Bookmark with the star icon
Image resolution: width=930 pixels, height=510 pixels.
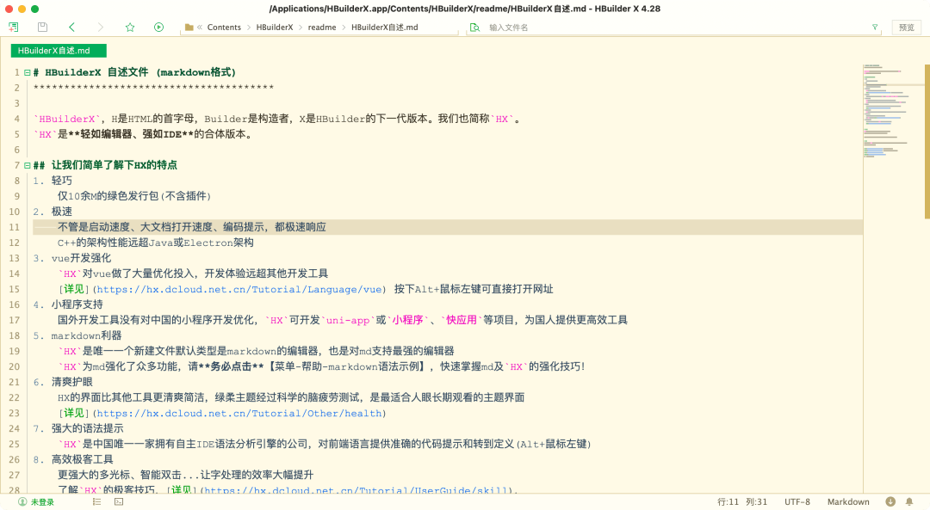(x=130, y=28)
